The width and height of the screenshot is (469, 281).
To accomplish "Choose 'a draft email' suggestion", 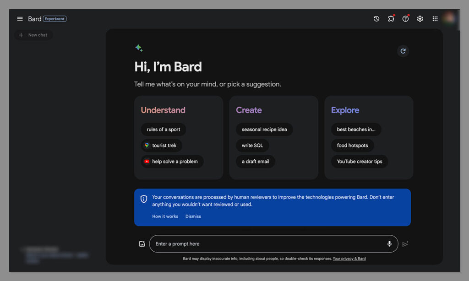I will point(256,162).
